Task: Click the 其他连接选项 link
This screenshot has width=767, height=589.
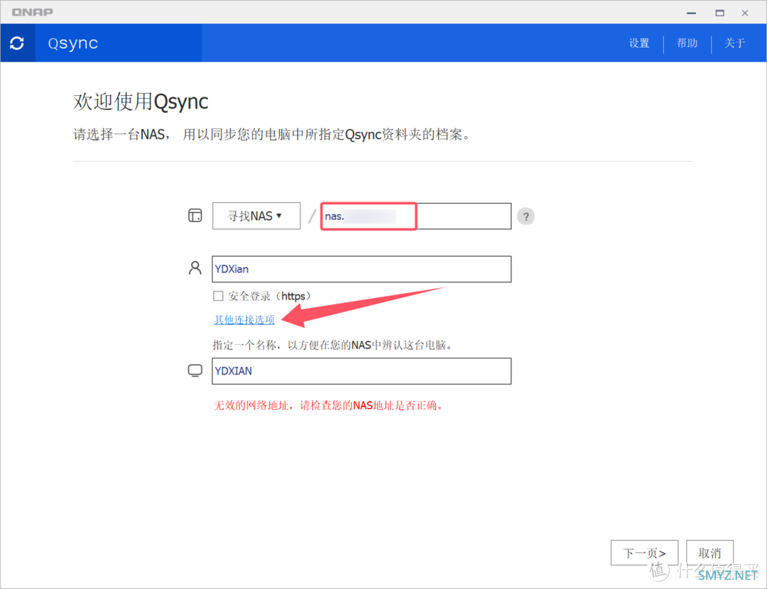Action: pos(244,319)
